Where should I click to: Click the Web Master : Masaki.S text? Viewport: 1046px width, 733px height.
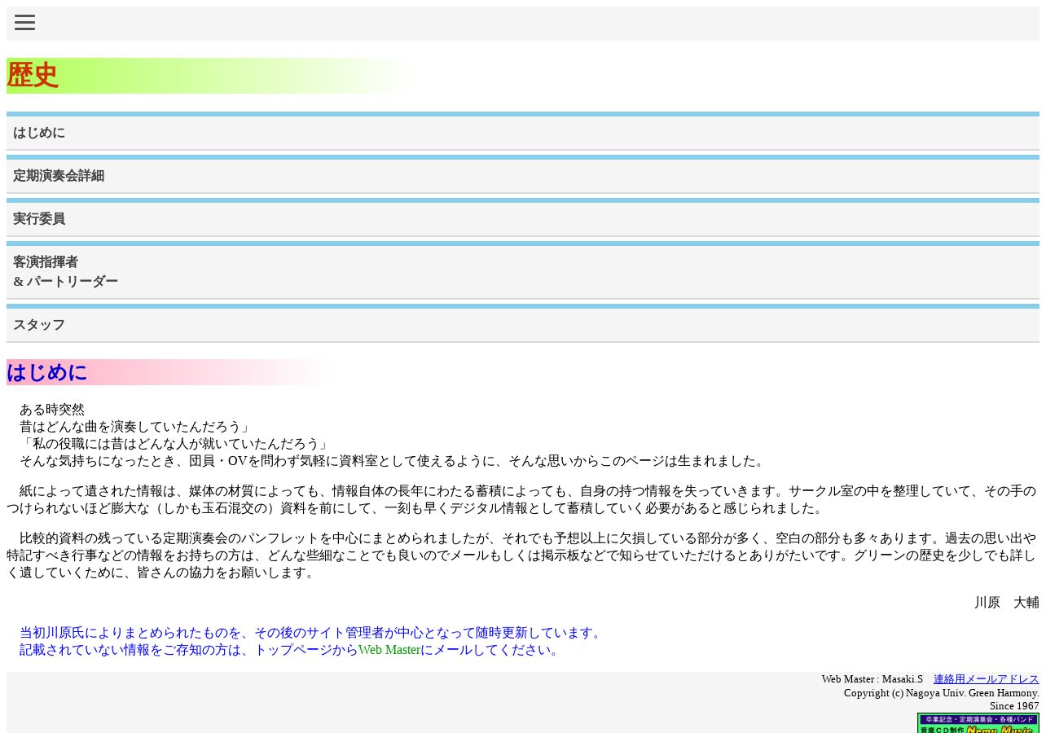[872, 679]
